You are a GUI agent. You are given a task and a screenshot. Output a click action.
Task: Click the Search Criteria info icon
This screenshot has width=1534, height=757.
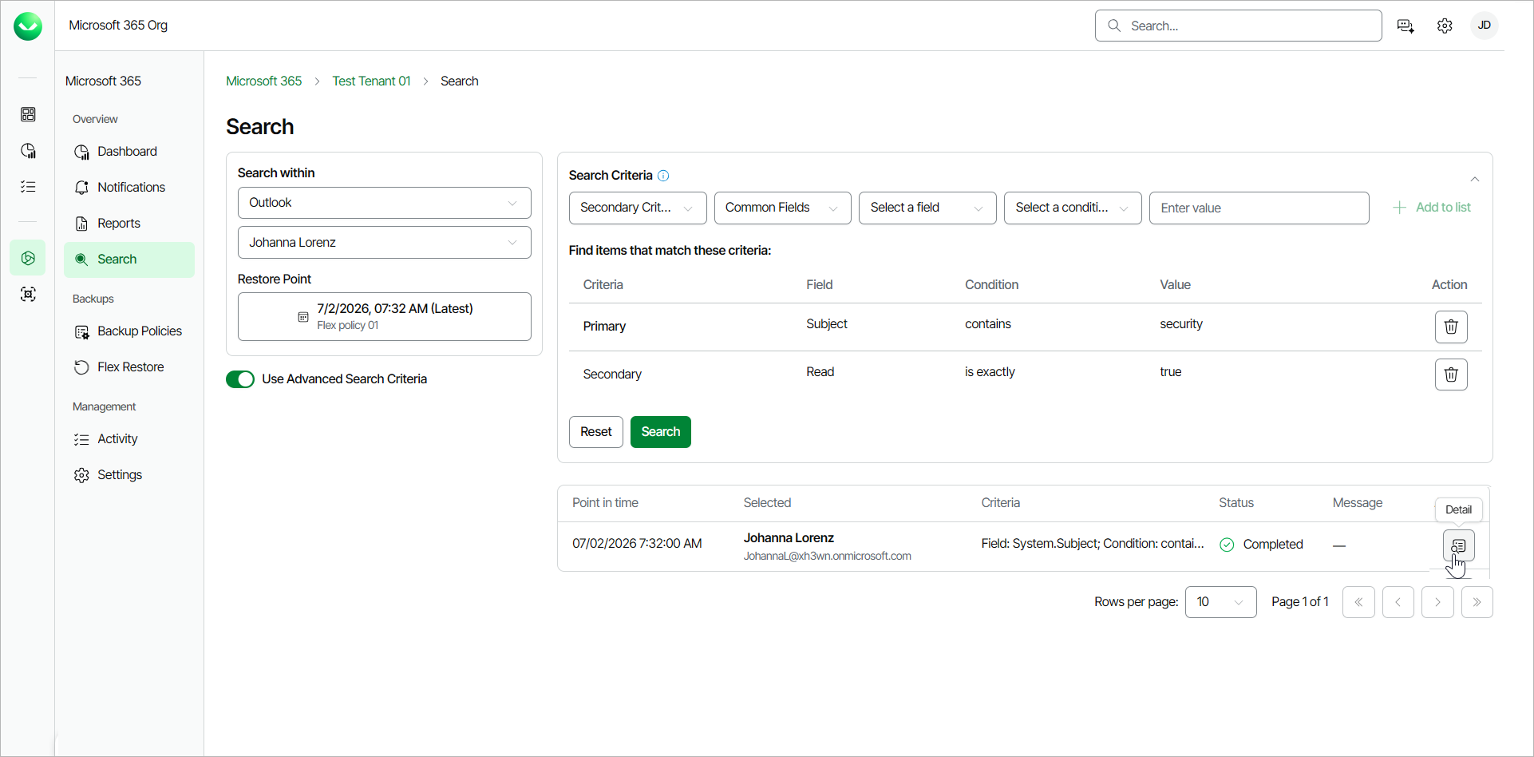[x=663, y=176]
